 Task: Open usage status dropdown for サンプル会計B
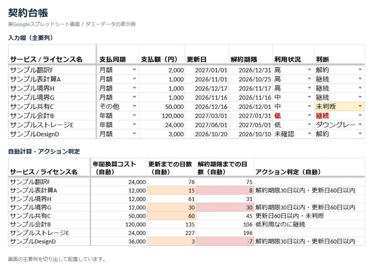pyautogui.click(x=309, y=116)
